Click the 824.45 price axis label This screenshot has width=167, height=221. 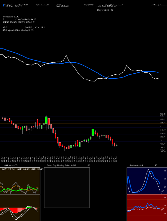coord(163,133)
